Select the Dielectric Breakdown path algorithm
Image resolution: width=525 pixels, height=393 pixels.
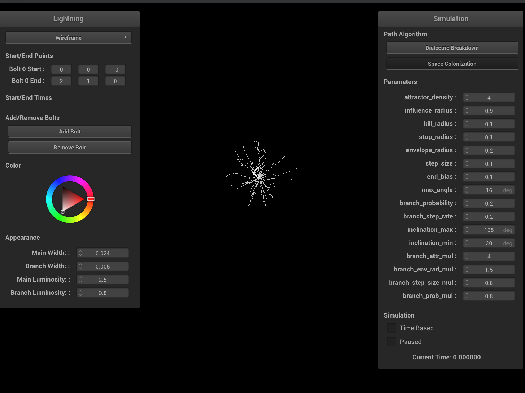(452, 48)
